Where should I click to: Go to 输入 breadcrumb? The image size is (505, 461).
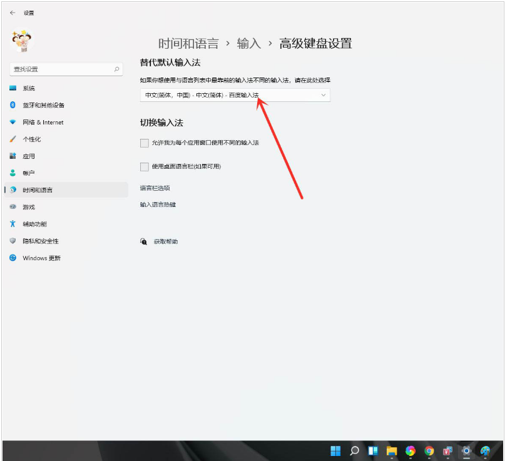(x=248, y=43)
